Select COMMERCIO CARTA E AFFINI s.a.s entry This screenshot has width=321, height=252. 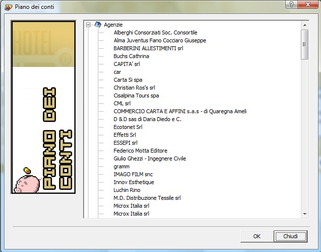[x=180, y=111]
